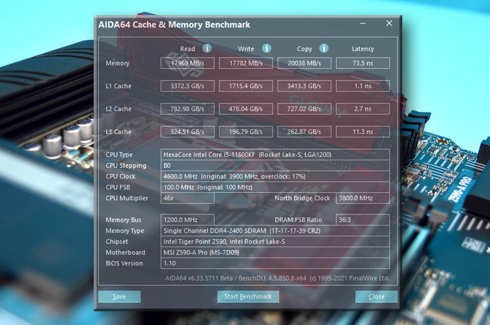Click the DRAM:FSB Ratio 36:3 field
490x325 pixels.
click(363, 220)
